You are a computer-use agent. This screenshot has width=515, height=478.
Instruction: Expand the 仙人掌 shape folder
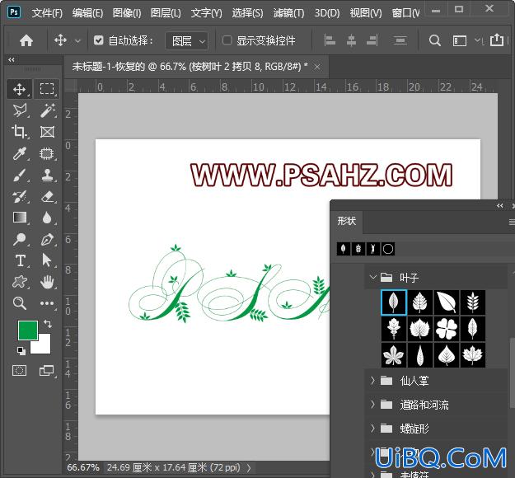pyautogui.click(x=372, y=381)
